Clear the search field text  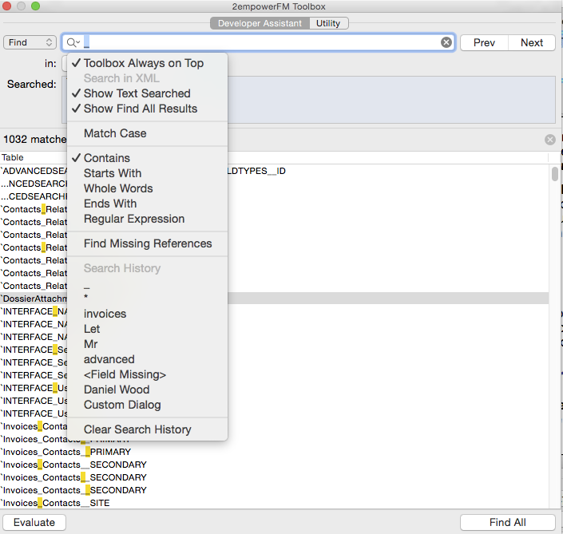[x=446, y=42]
